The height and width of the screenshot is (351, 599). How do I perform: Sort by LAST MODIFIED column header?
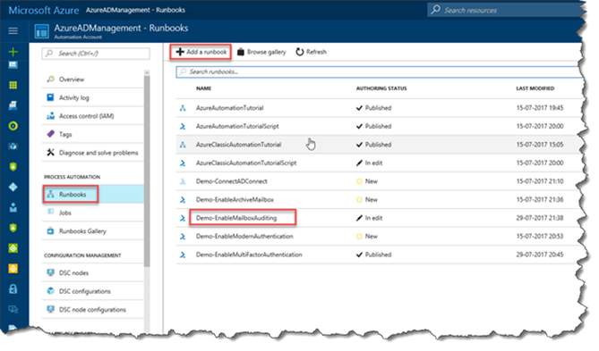click(x=535, y=88)
